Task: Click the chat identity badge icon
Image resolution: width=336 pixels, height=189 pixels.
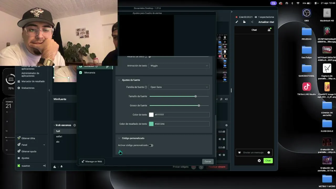Action: (239, 153)
